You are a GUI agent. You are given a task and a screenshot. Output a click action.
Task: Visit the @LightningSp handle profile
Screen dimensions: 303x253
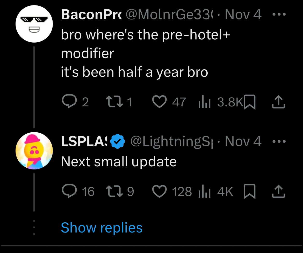(x=171, y=141)
